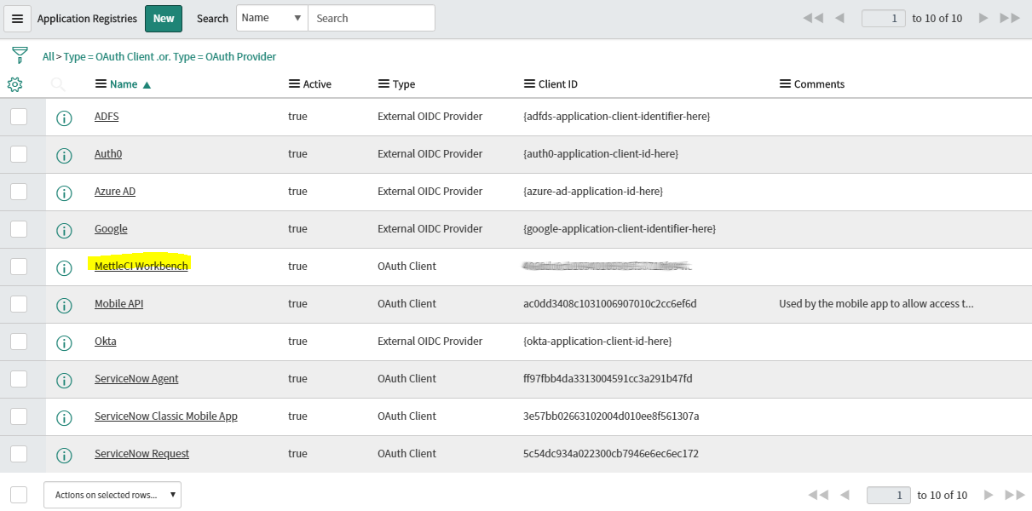Open the Client ID column menu icon
The width and height of the screenshot is (1032, 511).
[x=530, y=84]
